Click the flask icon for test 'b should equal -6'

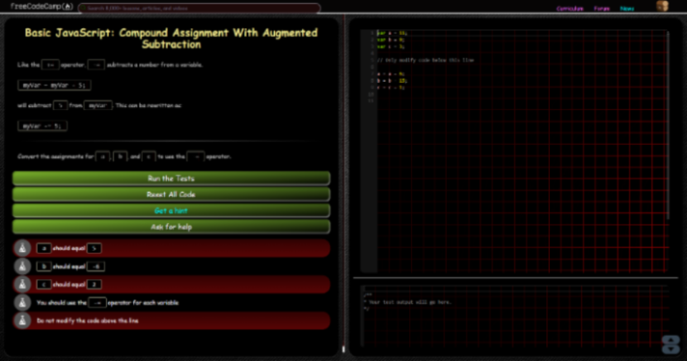(22, 267)
